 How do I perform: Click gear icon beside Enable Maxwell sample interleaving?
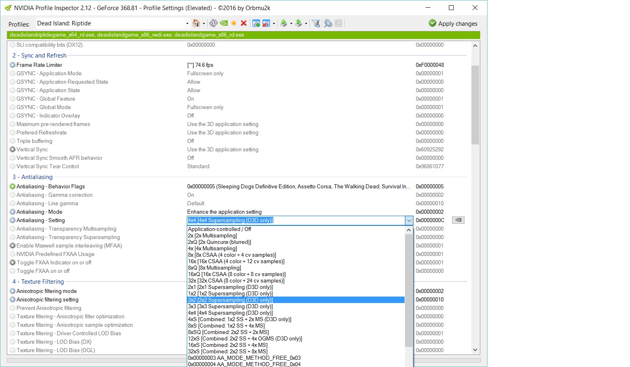[12, 245]
